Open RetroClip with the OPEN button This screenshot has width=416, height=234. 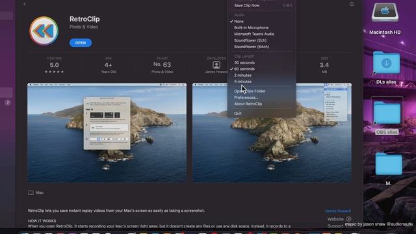81,43
